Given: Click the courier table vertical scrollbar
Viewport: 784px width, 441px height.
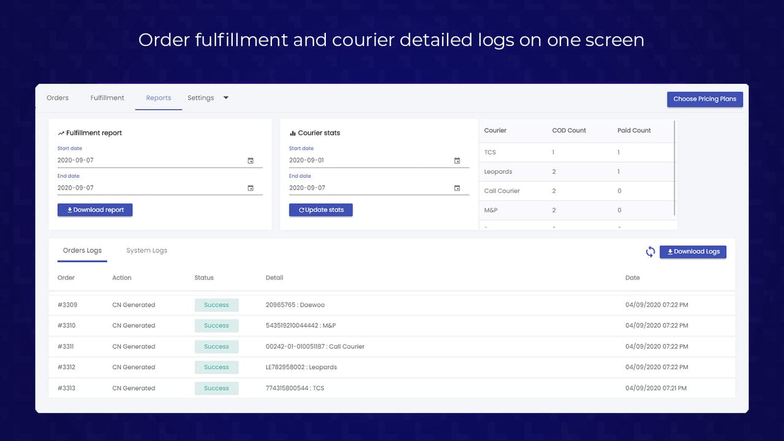Looking at the screenshot, I should click(x=675, y=168).
